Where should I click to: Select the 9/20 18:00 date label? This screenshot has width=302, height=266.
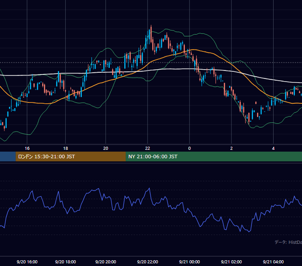[x=65, y=262]
